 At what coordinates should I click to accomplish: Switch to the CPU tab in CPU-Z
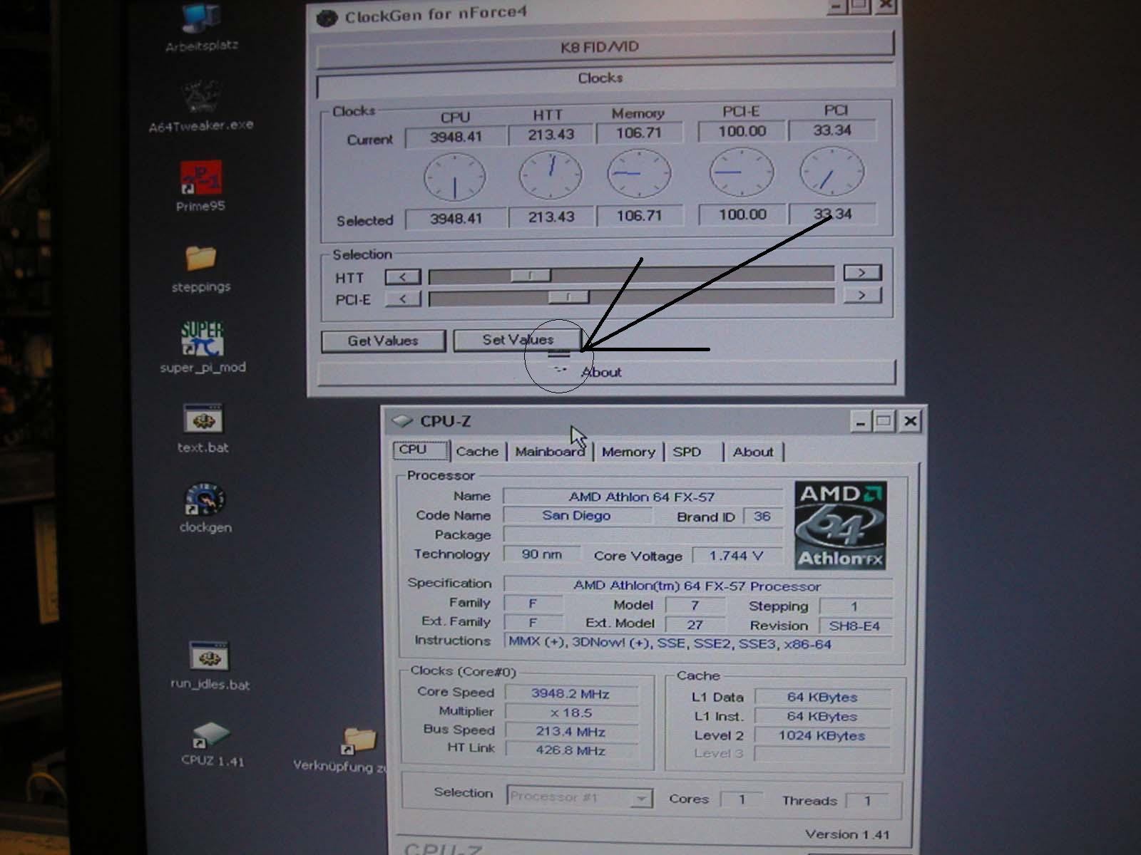tap(421, 450)
